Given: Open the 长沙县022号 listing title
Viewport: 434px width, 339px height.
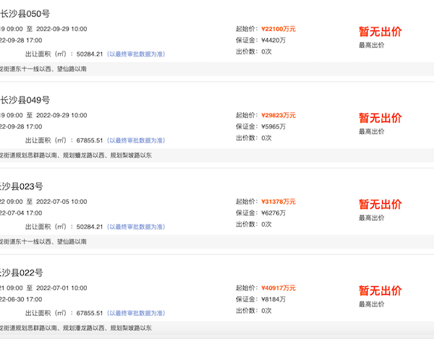Looking at the screenshot, I should coord(22,273).
